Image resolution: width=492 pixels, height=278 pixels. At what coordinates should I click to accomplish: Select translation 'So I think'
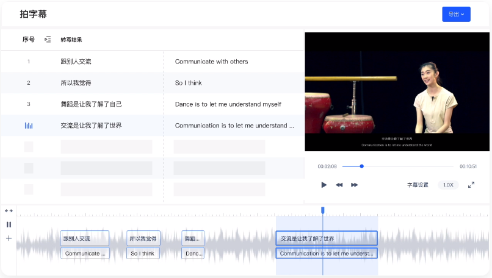(188, 83)
